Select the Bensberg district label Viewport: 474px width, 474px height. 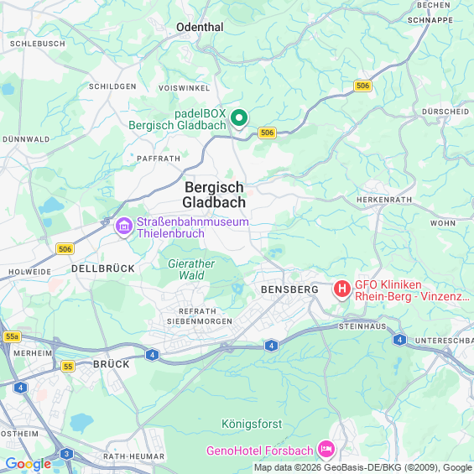pos(289,289)
